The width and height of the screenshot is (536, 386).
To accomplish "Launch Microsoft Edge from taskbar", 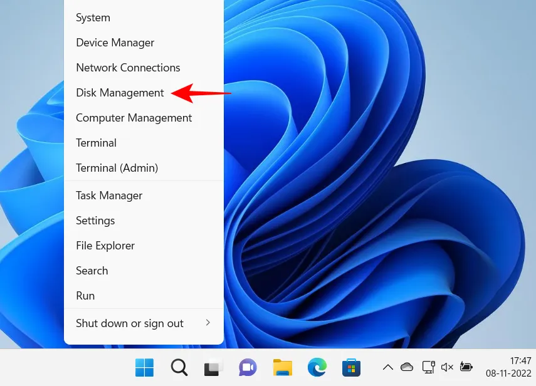I will [x=317, y=368].
